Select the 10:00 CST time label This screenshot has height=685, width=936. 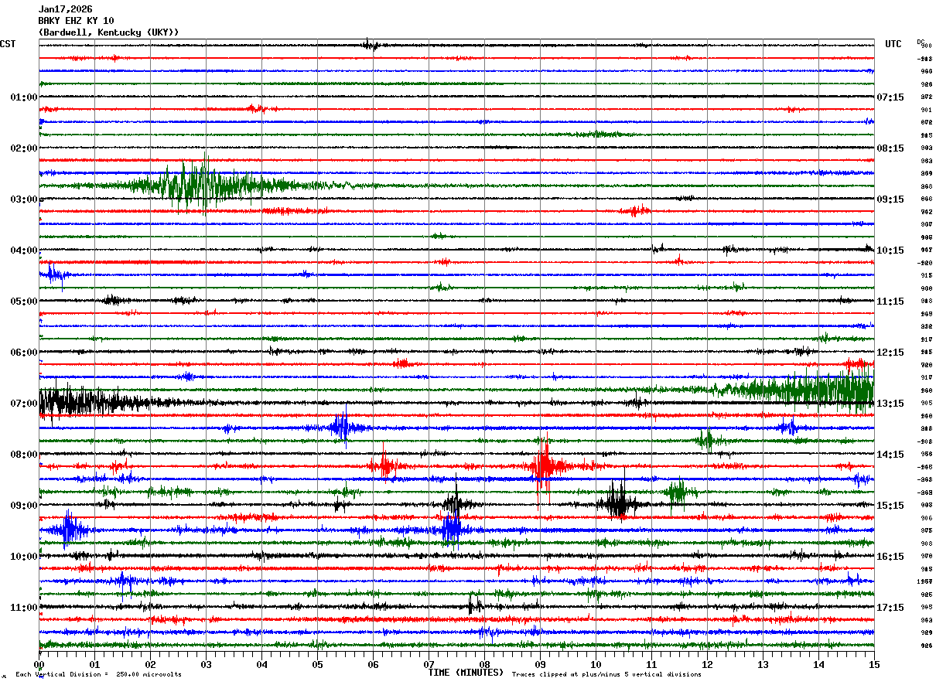pos(24,557)
